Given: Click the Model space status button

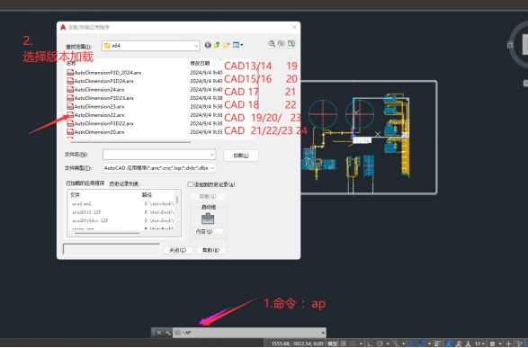Looking at the screenshot, I should coord(332,344).
